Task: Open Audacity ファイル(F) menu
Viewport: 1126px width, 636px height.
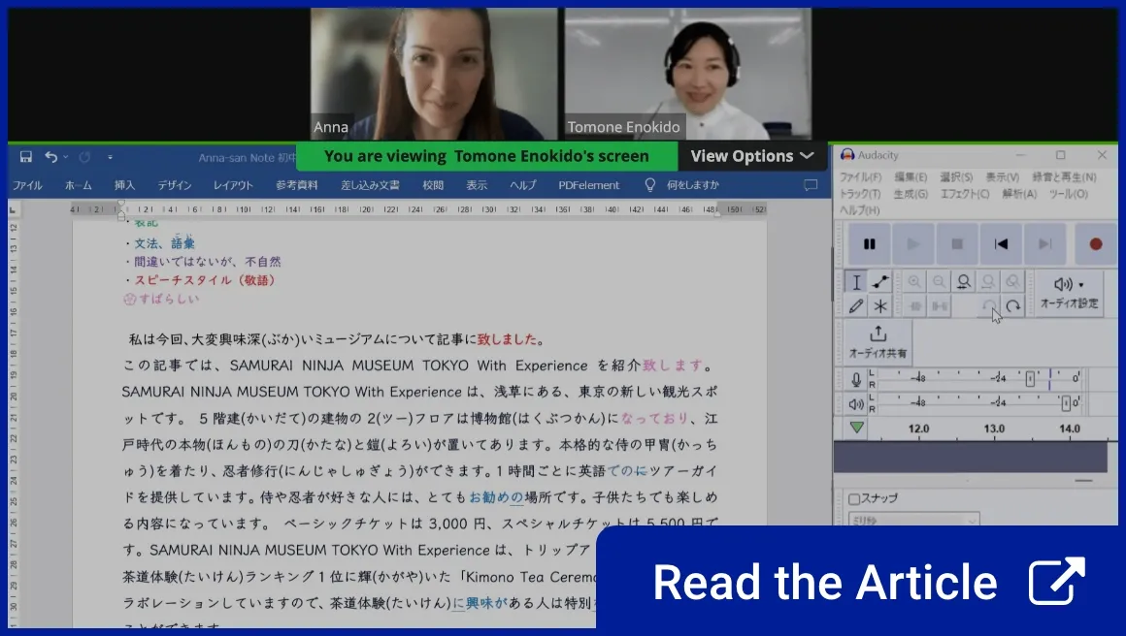Action: 860,177
